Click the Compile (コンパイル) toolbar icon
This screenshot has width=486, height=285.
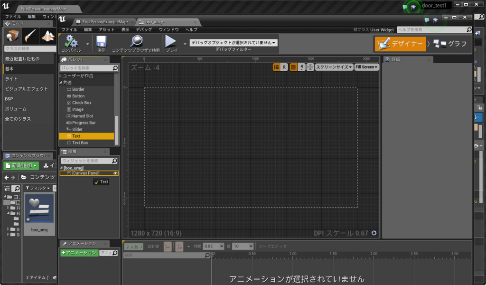click(x=71, y=41)
